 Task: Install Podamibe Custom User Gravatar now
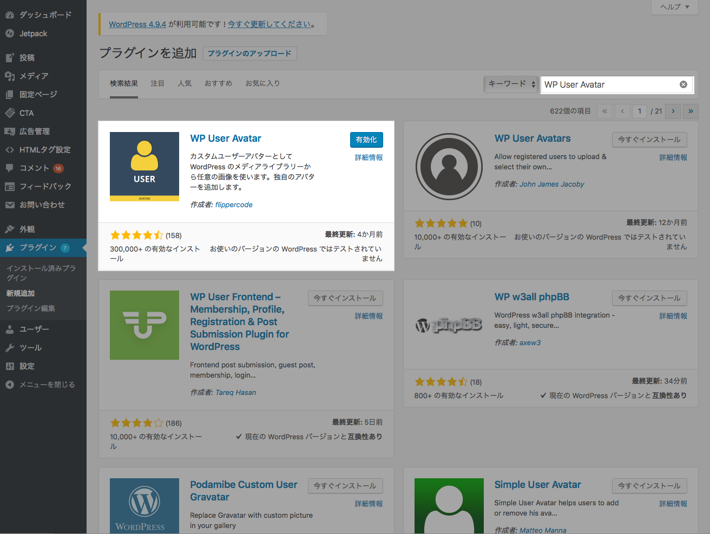pyautogui.click(x=345, y=486)
